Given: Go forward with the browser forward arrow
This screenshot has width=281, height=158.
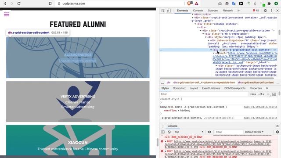Looking at the screenshot, I should [x=12, y=4].
